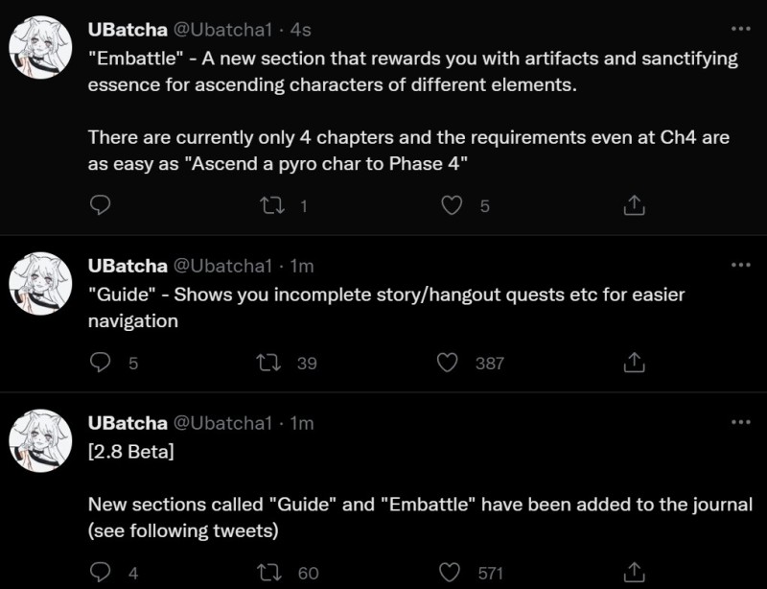This screenshot has height=589, width=767.
Task: Click @Ubatcha1 handle on the "Guide" tweet
Action: tap(222, 266)
